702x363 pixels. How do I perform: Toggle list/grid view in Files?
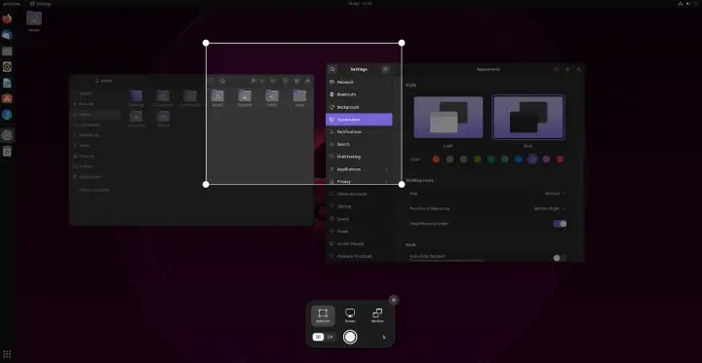point(254,81)
